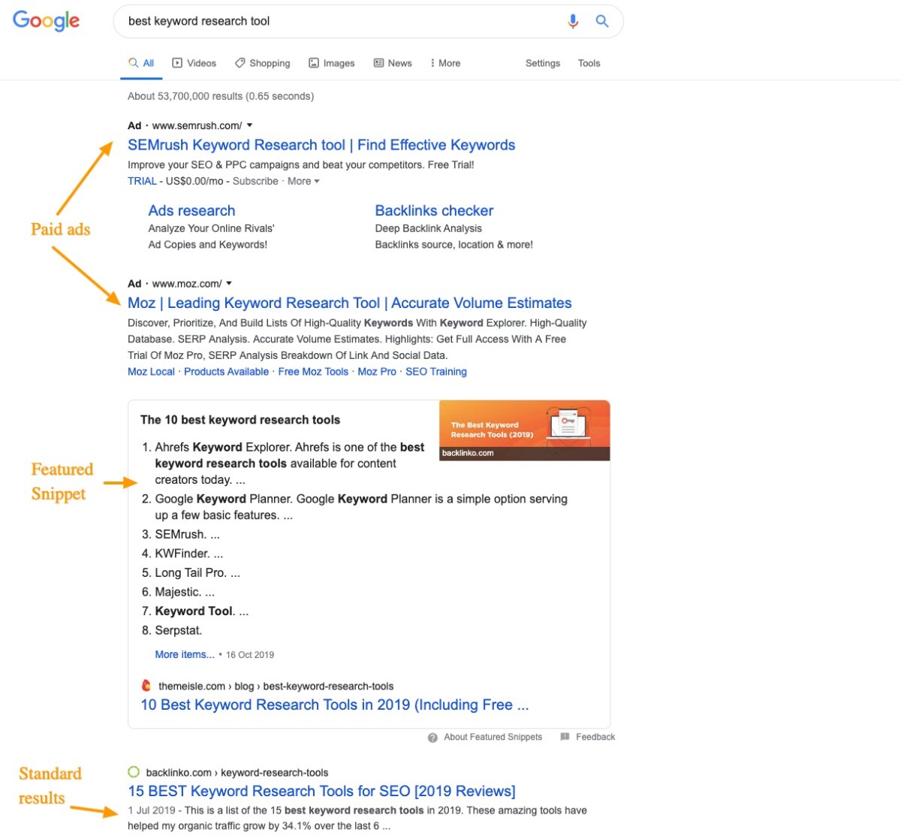Expand the dropdown arrow next to moz.com ad

tap(229, 283)
